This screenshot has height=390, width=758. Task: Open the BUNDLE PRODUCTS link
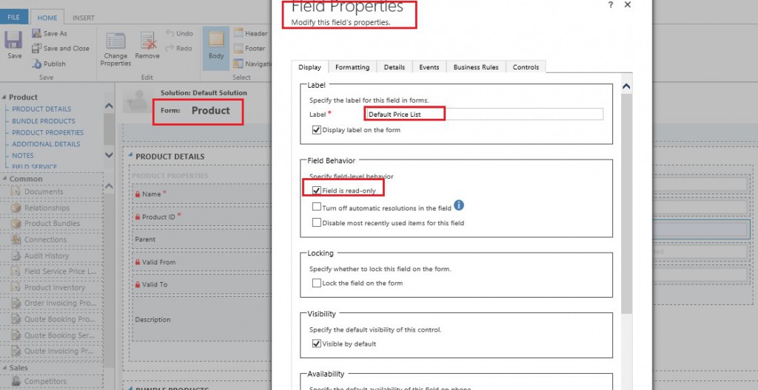click(43, 121)
